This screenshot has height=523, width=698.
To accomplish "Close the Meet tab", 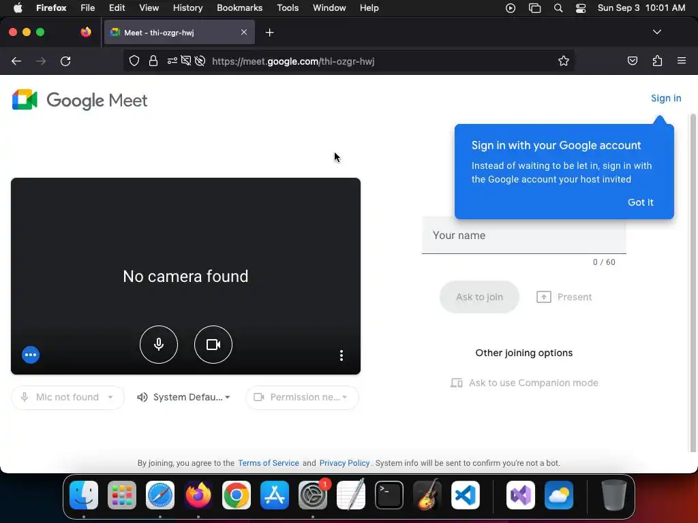I will point(244,32).
